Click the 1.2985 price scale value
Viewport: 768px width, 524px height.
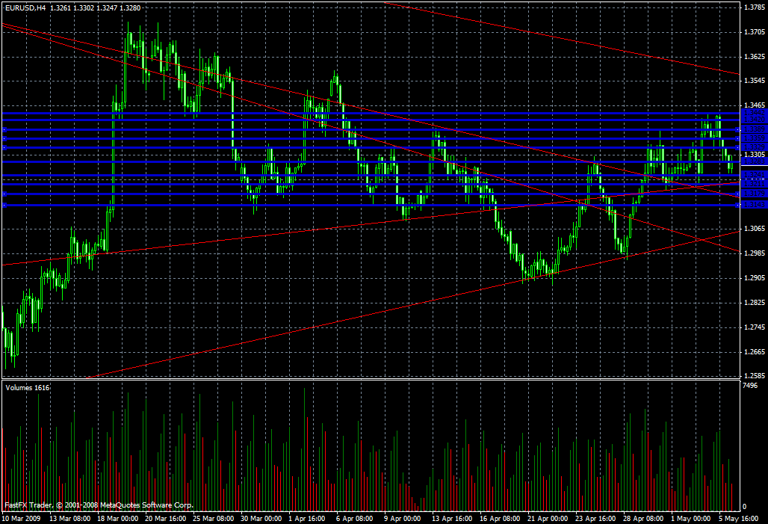pos(755,253)
